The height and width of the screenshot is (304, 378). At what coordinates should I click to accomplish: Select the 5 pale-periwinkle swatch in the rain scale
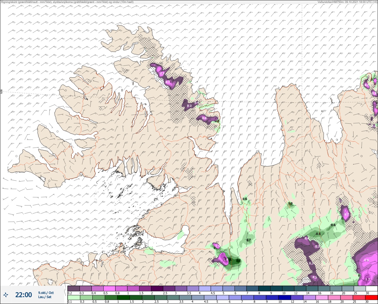(x=222, y=298)
